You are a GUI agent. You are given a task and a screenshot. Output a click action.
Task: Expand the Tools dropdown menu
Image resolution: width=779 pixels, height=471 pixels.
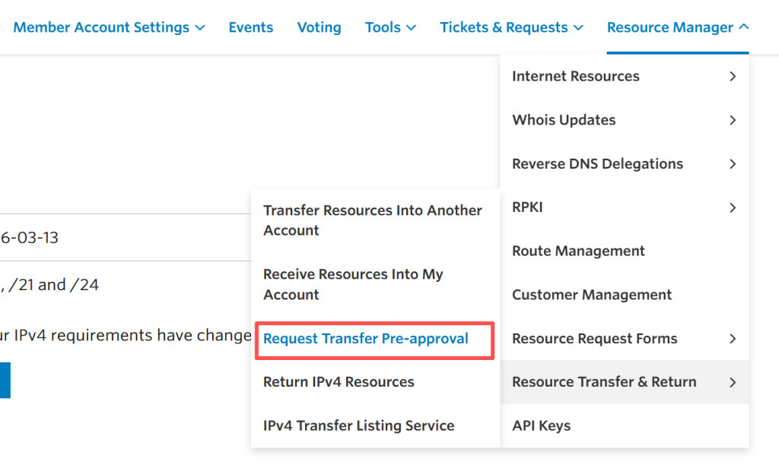coord(390,27)
